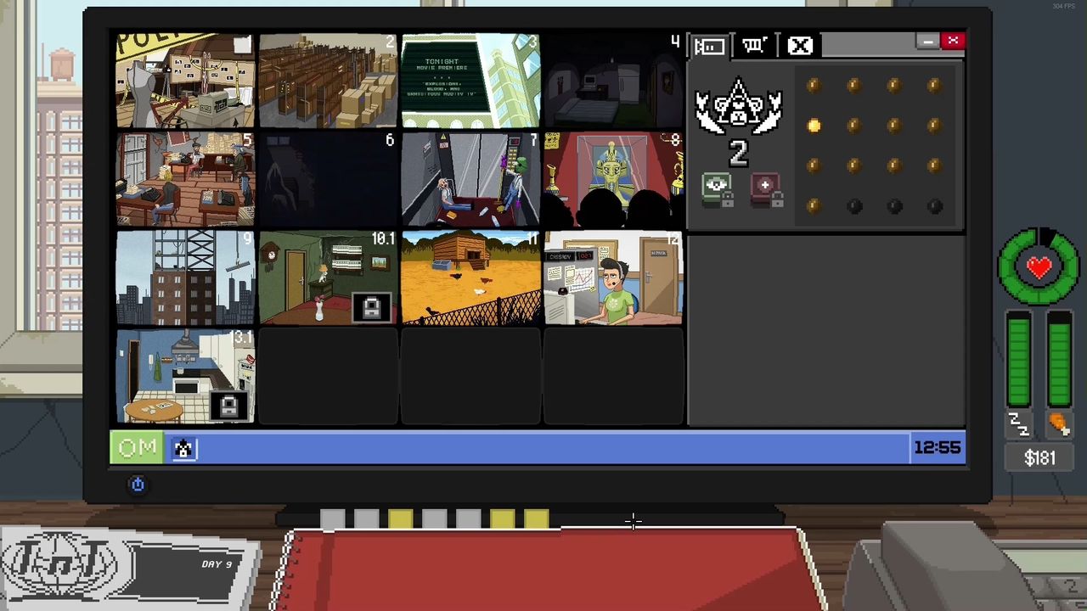1087x611 pixels.
Task: Click the $181 money display
Action: 1039,458
